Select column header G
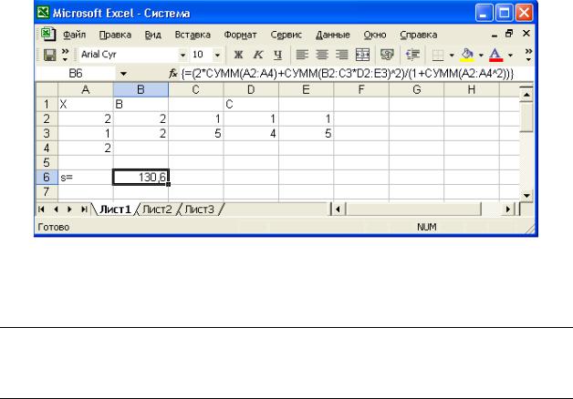Viewport: 573px width, 399px height. tap(417, 89)
